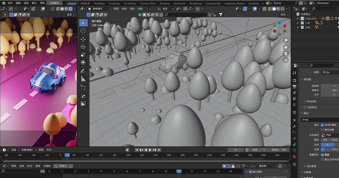Switch to the Sculpting workspace tab
The height and width of the screenshot is (178, 339).
[114, 3]
